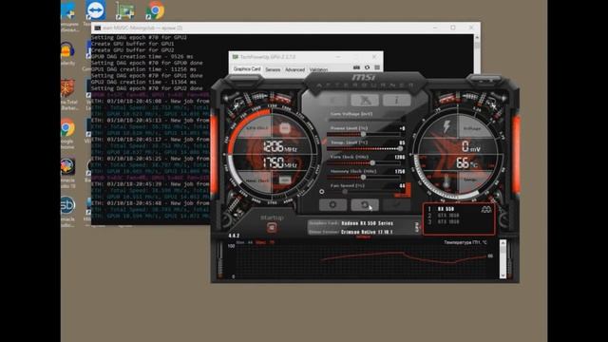Click the Crimson ReLive driver version text
Screen dimensions: 608x342
click(367, 232)
